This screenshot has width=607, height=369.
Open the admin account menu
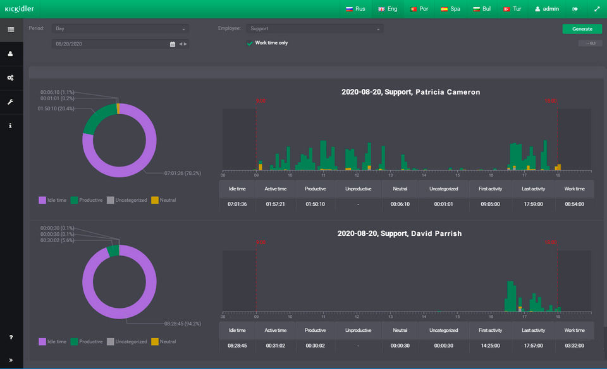pos(546,9)
